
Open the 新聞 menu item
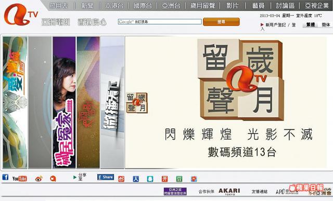coord(87,6)
